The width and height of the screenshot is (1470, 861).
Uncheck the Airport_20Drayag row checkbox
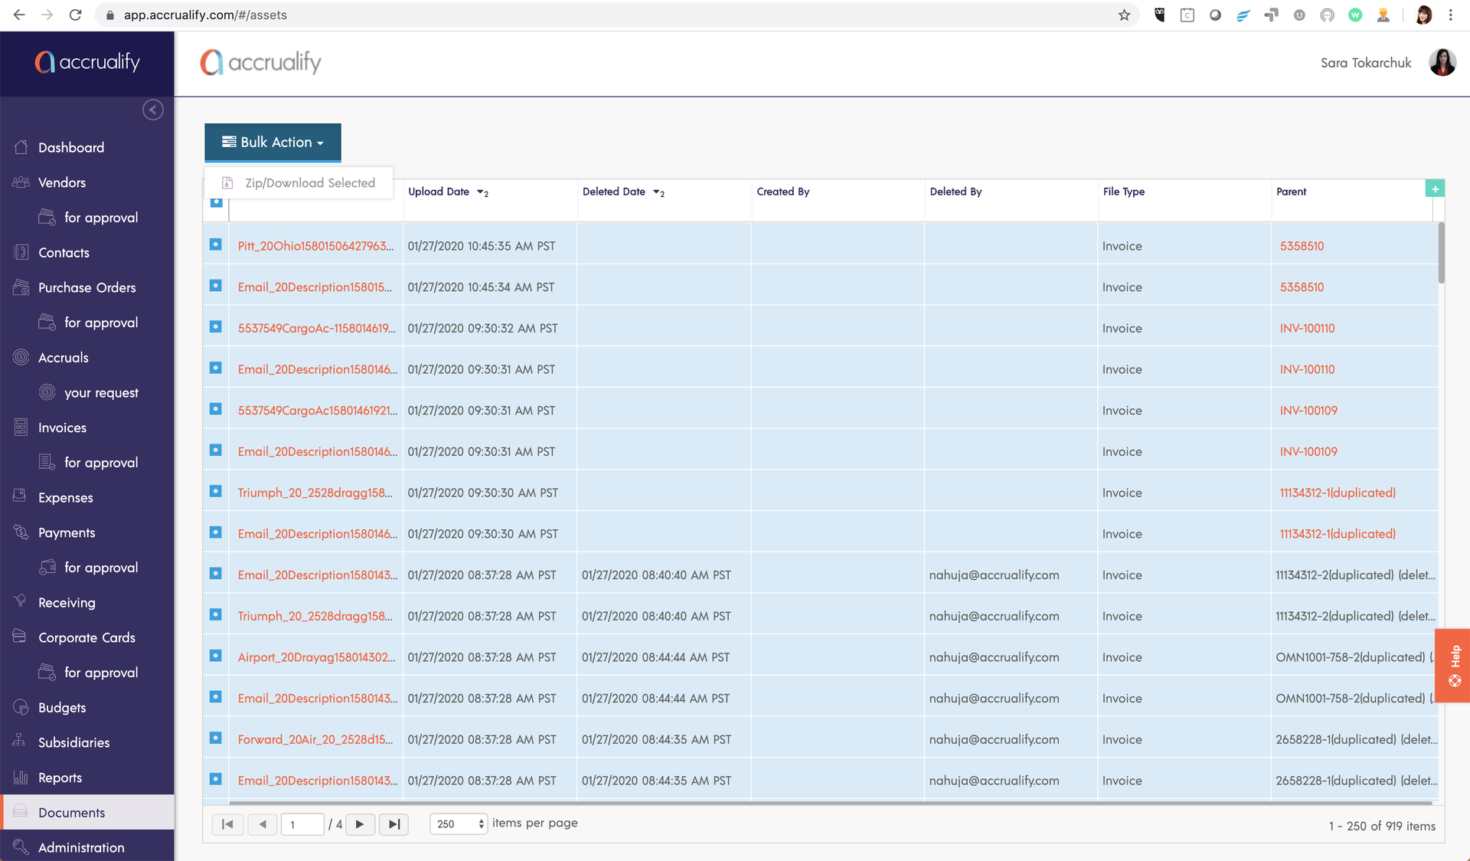(x=216, y=656)
